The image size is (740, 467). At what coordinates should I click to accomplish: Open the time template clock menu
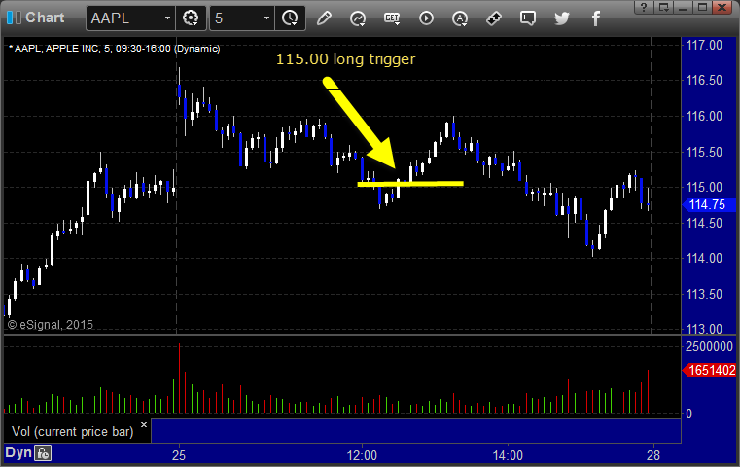pos(290,18)
